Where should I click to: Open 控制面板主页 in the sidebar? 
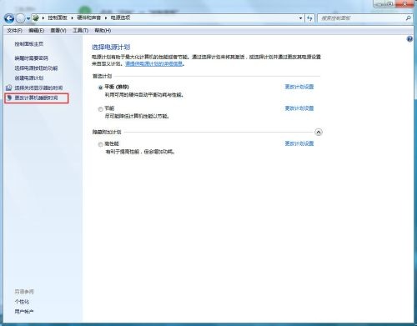(x=29, y=44)
